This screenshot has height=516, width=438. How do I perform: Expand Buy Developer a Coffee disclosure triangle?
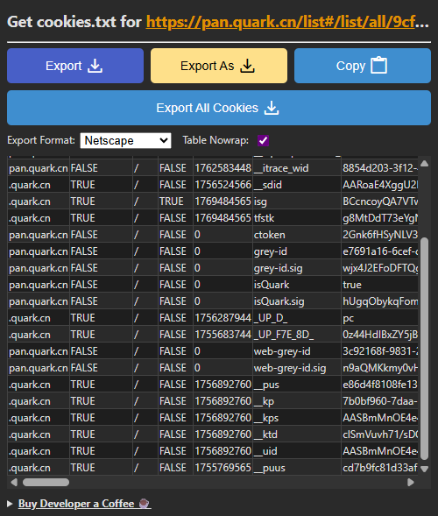[10, 504]
